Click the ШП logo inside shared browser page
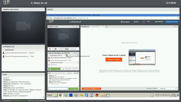This screenshot has height=102, width=181. point(51,22)
